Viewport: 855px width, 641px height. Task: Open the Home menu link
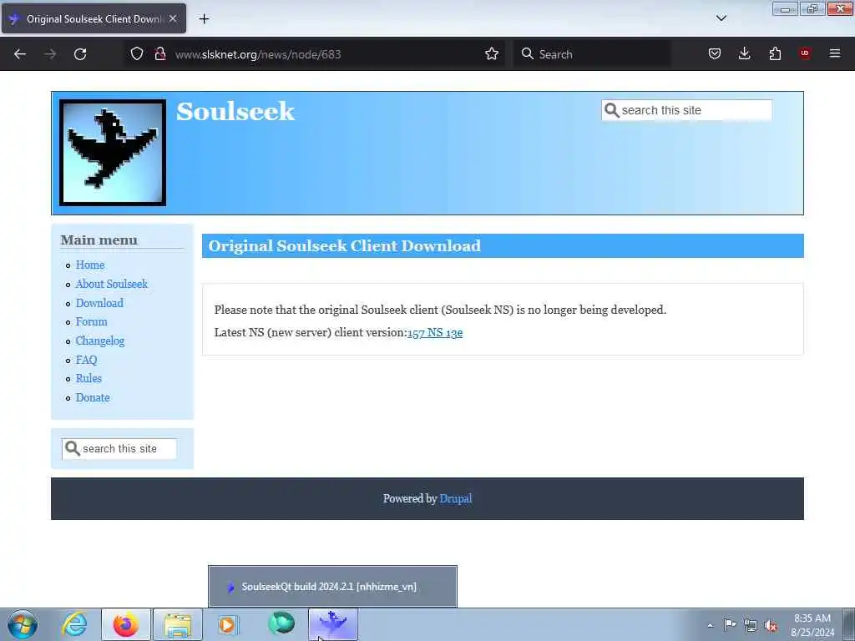90,265
